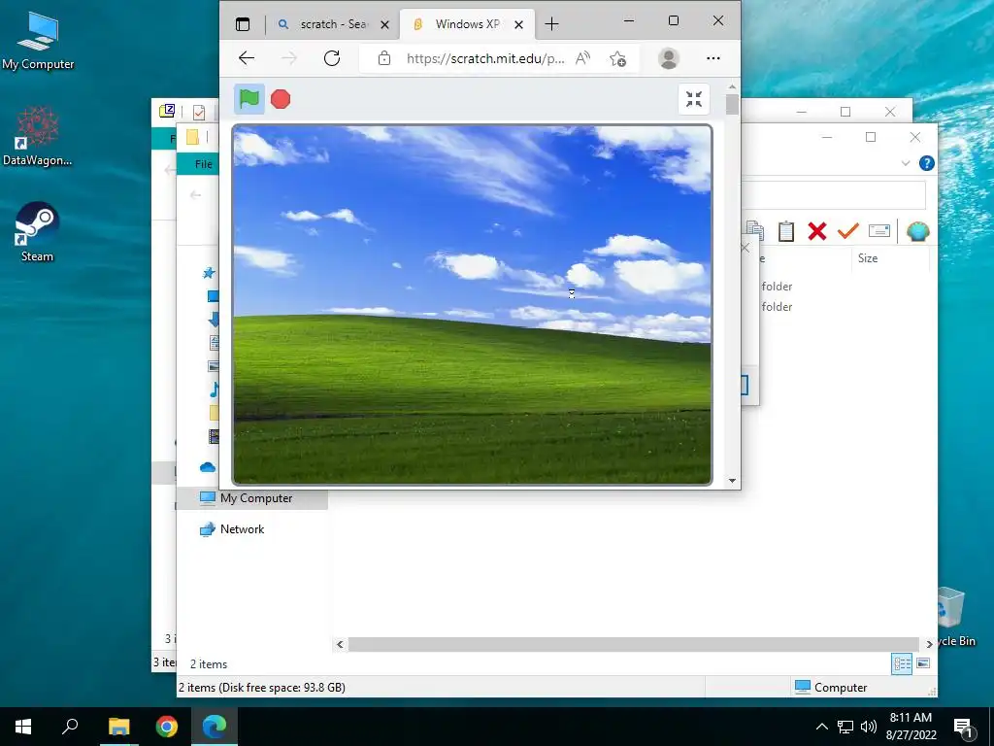Screen dimensions: 994x746
Task: Open the notification center
Action: (963, 727)
